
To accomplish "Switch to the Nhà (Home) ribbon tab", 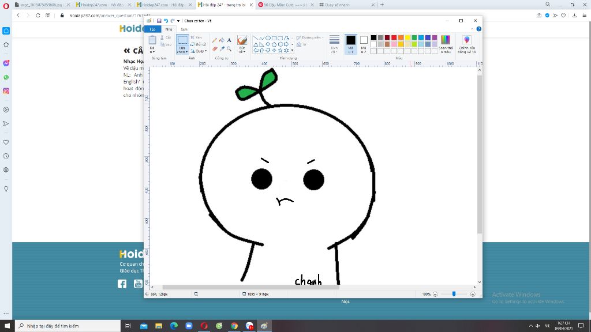I will click(169, 29).
